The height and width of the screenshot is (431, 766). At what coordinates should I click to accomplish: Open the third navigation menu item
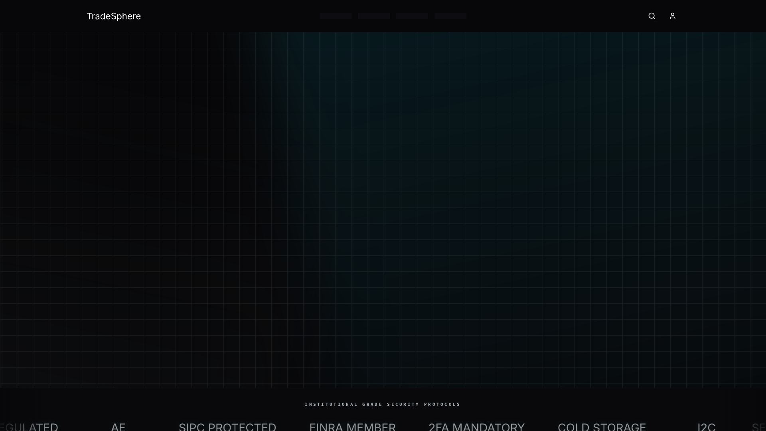412,16
